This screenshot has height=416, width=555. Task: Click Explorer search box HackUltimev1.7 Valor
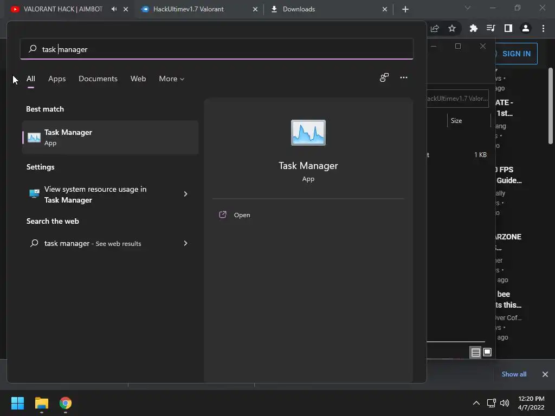457,99
